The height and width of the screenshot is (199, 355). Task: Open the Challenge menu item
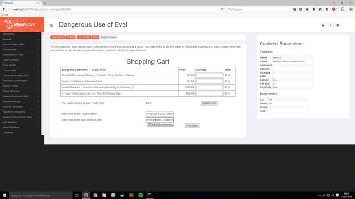[21, 133]
